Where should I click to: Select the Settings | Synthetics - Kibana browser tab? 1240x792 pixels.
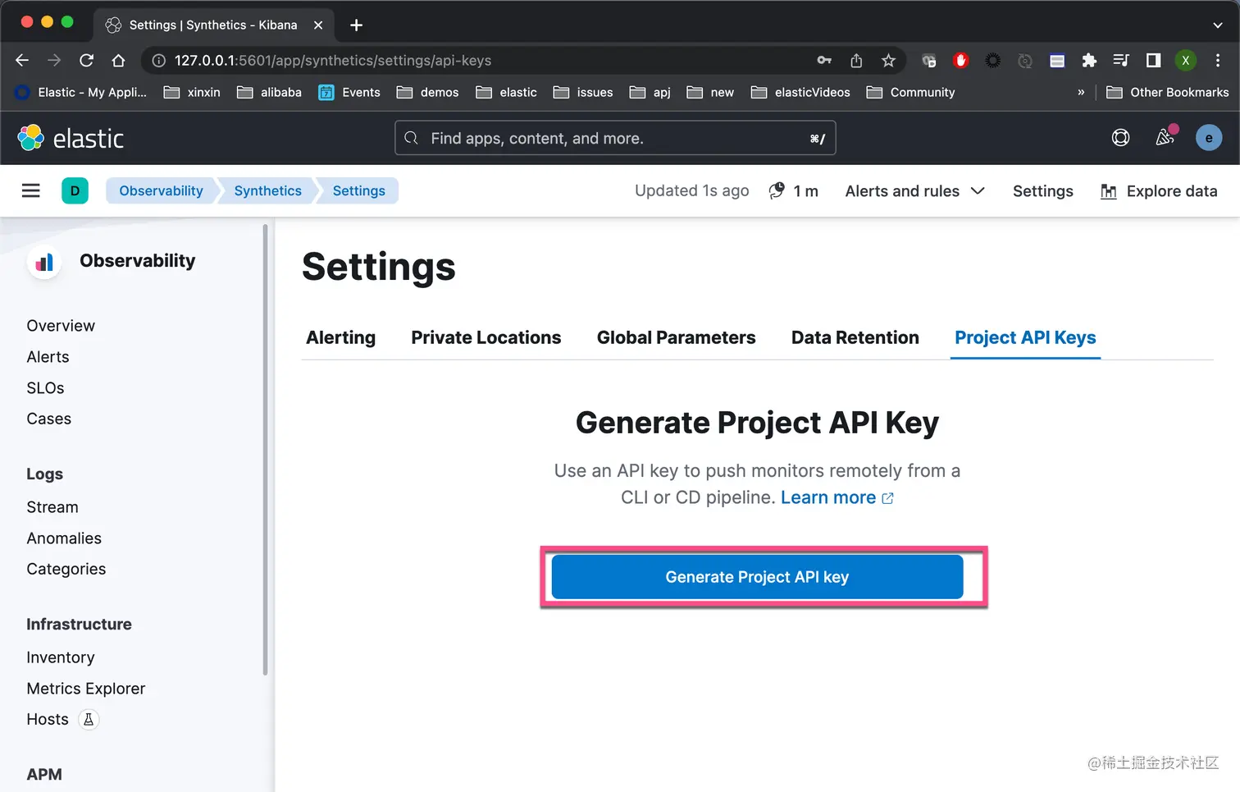click(213, 25)
